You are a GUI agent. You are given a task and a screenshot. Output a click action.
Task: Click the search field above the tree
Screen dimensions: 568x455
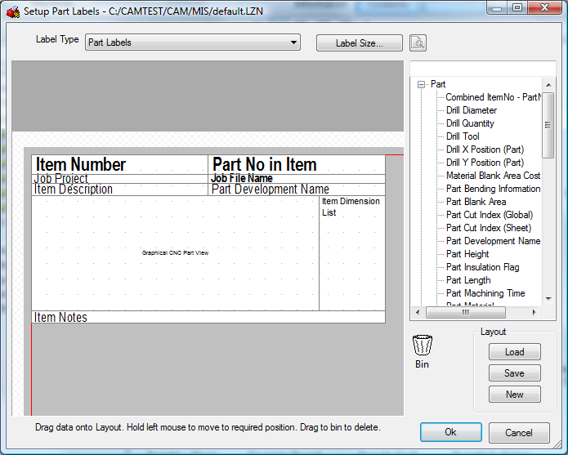pos(482,68)
